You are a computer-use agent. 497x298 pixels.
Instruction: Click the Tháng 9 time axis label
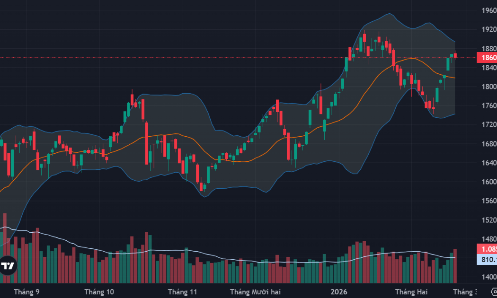coord(27,292)
